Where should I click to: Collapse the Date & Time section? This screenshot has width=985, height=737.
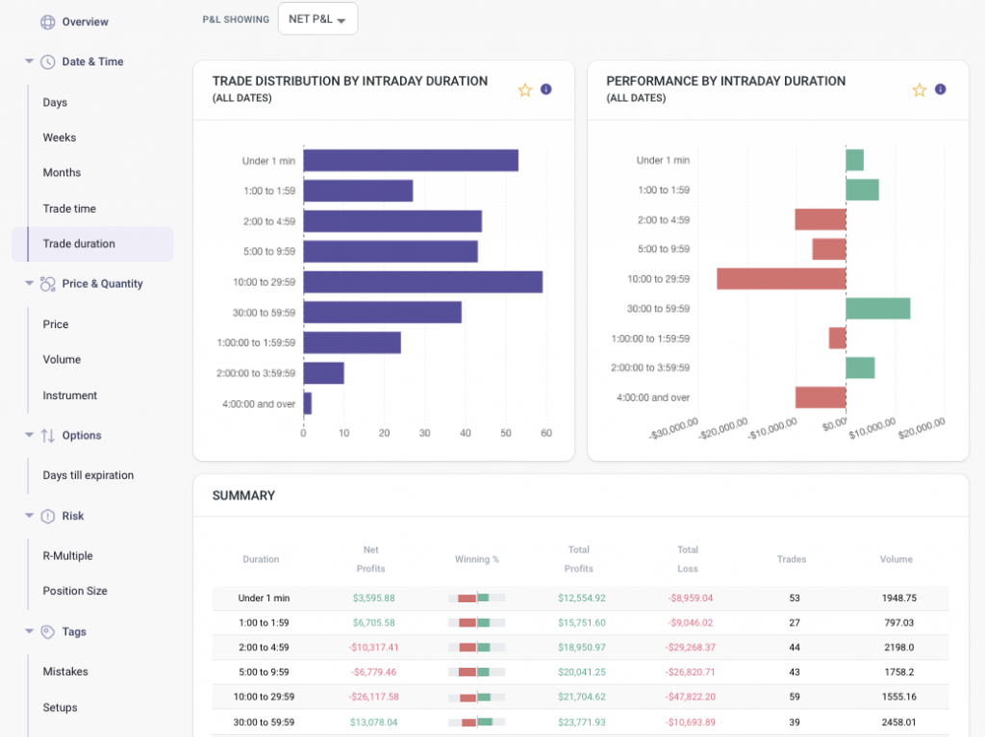pos(29,62)
